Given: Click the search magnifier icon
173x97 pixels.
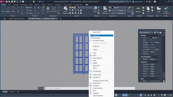Looking at the screenshot, I should click(x=130, y=2).
